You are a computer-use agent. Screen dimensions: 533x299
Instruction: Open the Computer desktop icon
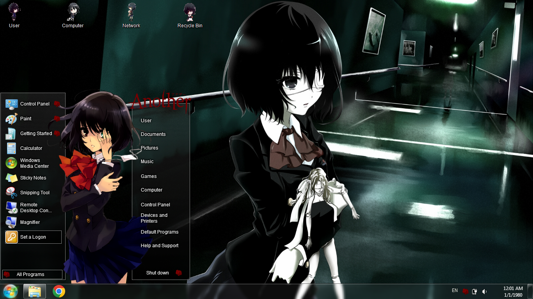tap(73, 16)
